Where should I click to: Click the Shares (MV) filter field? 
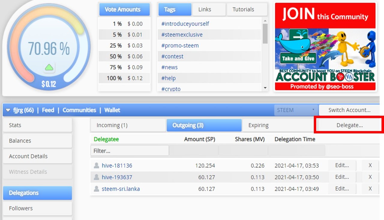point(243,151)
